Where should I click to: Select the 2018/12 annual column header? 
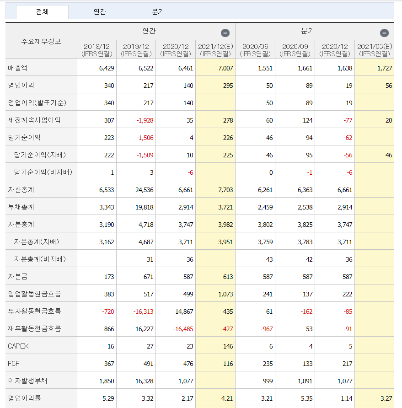[97, 50]
